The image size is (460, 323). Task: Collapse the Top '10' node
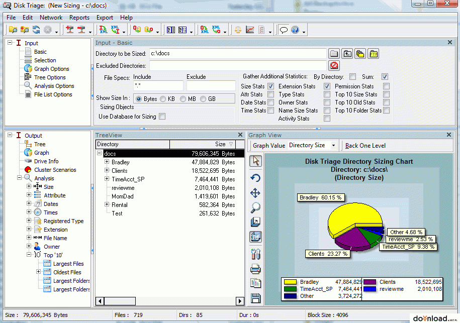click(29, 255)
